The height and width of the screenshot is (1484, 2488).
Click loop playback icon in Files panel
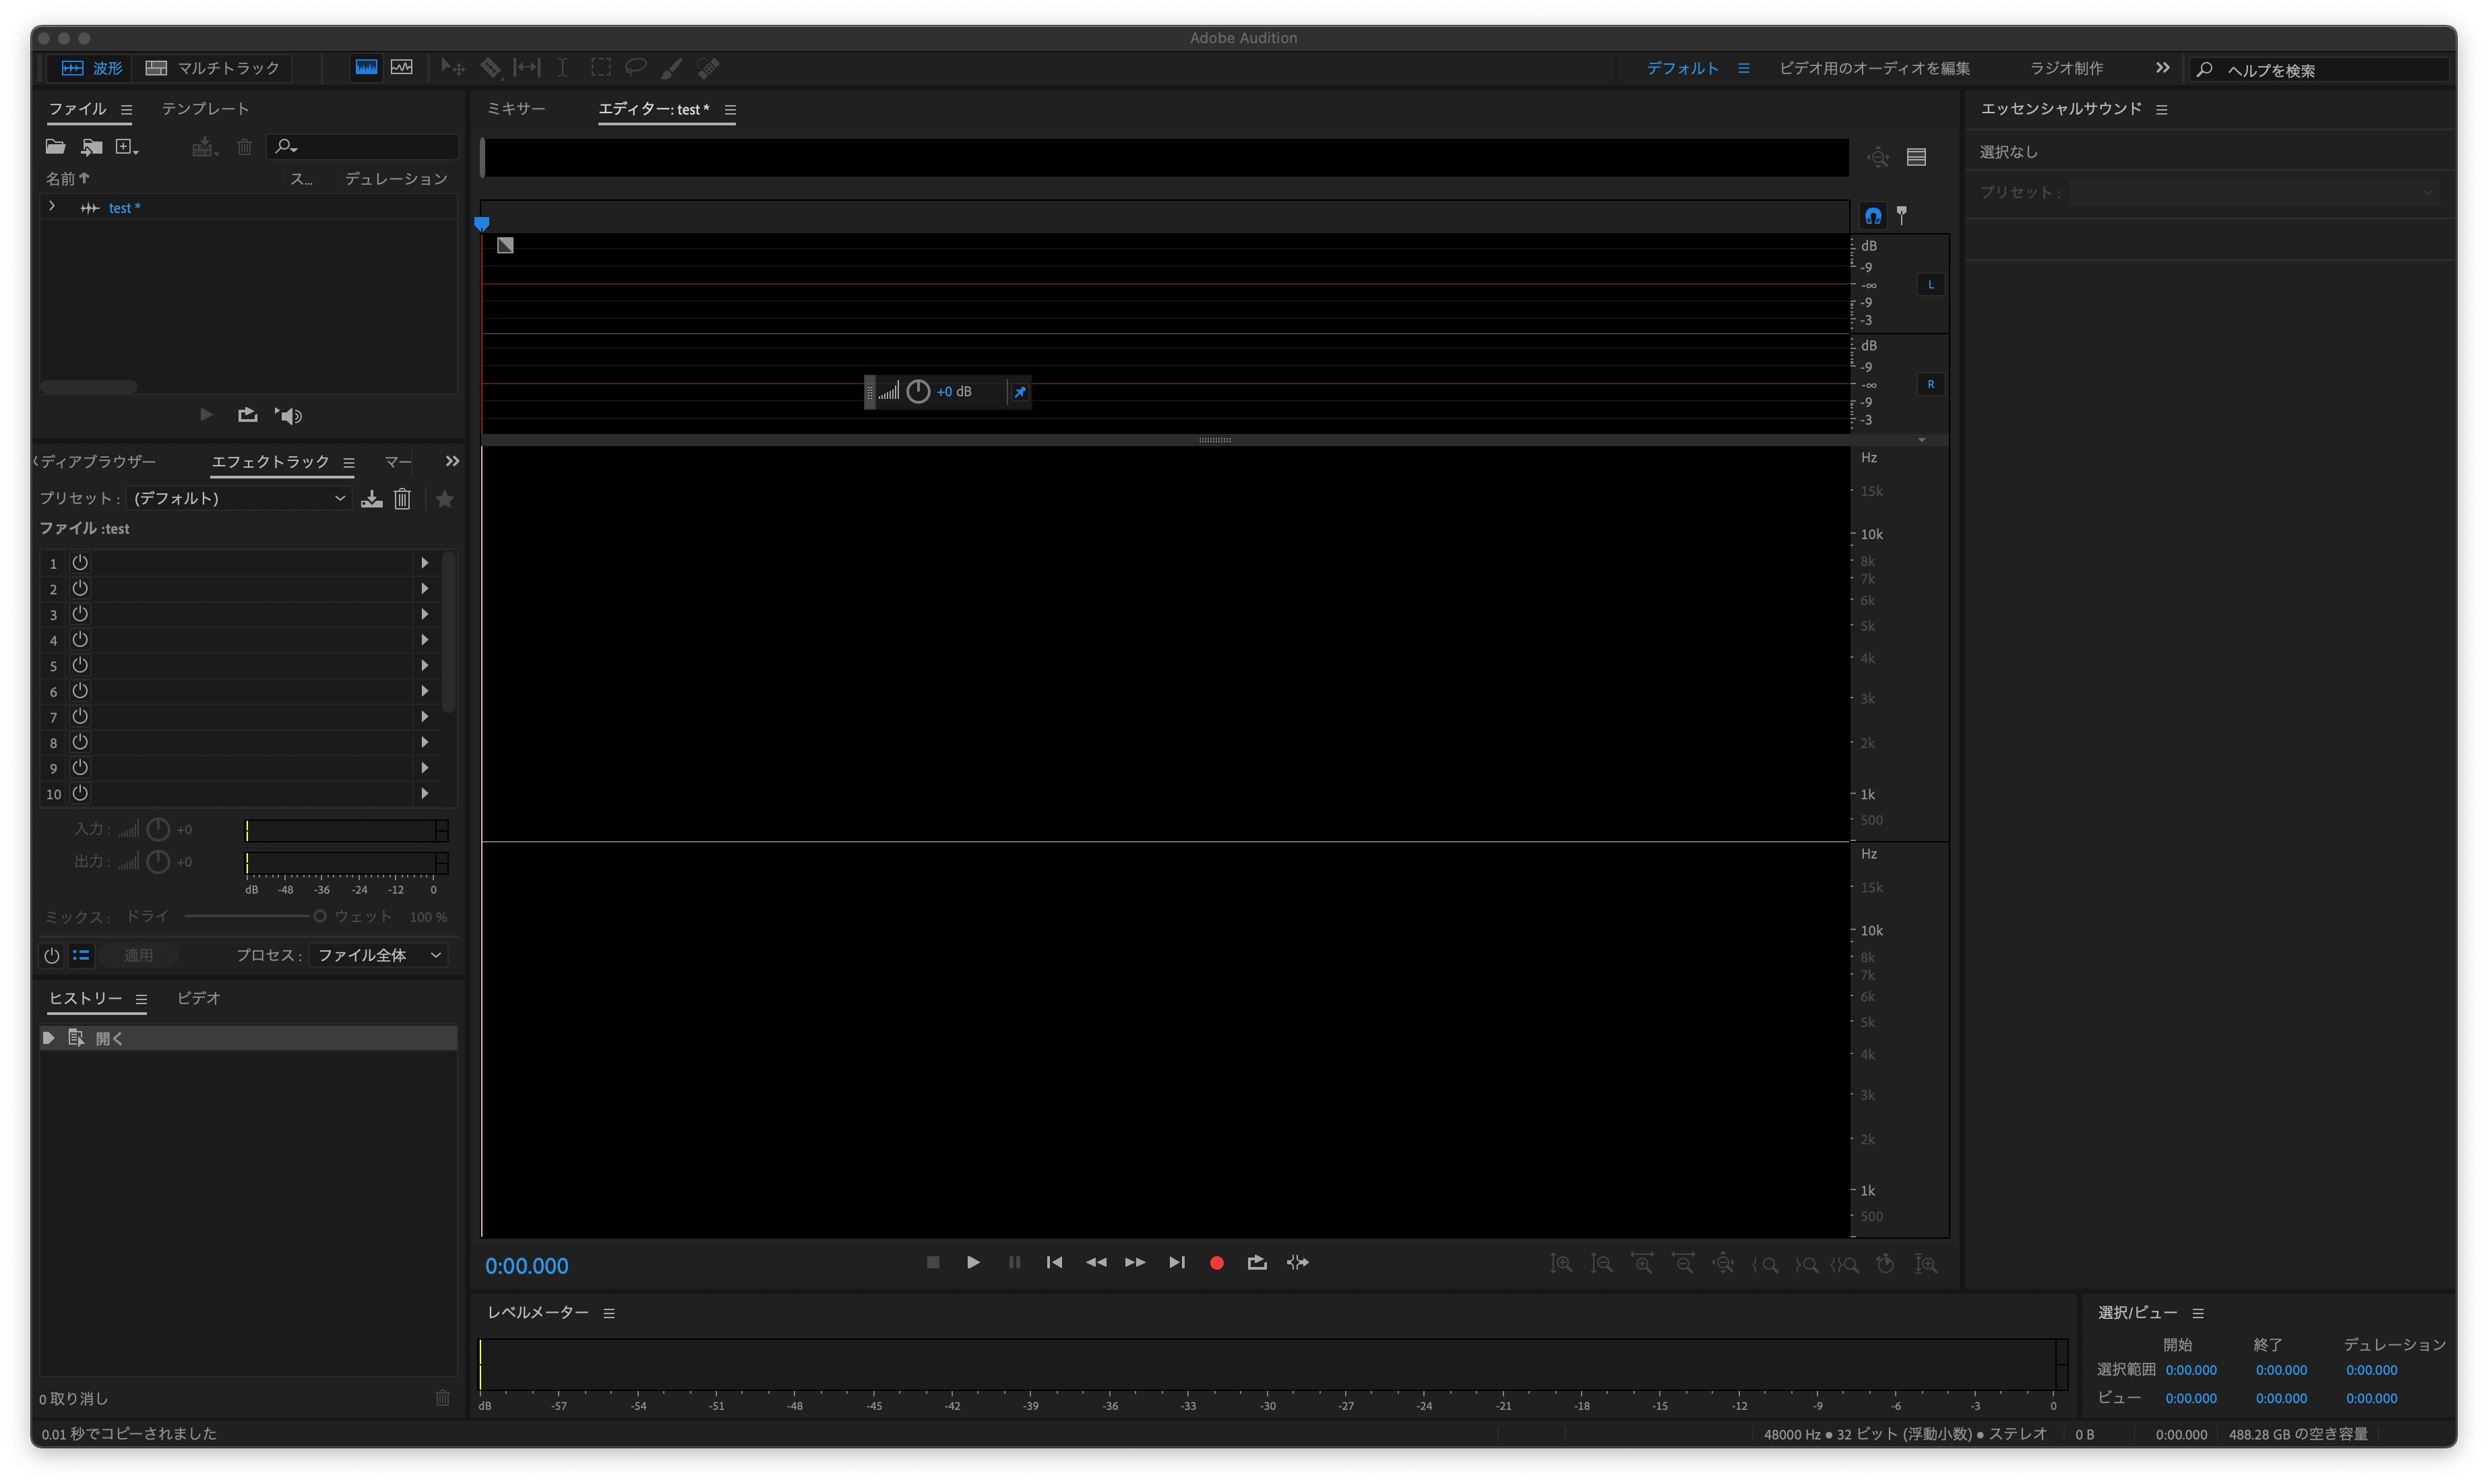(247, 415)
